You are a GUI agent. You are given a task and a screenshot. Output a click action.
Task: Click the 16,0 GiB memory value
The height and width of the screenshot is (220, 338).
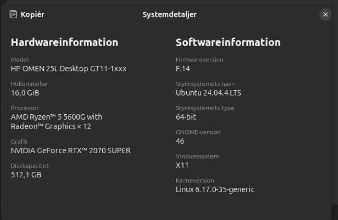25,93
